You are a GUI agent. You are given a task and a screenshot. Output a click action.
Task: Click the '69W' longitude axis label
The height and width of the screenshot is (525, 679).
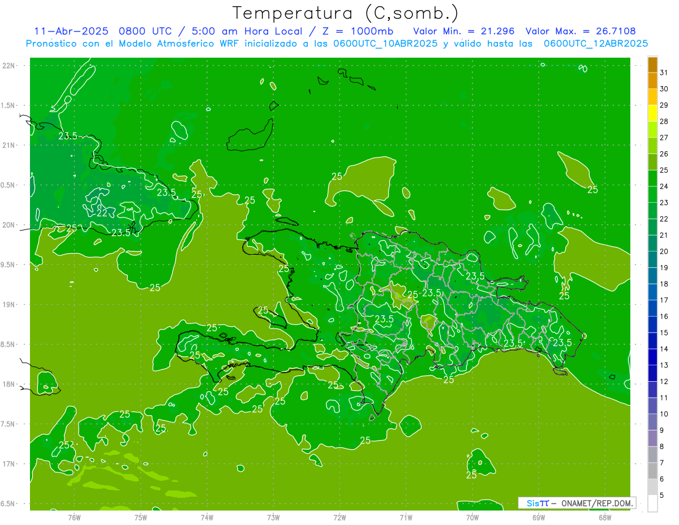click(x=539, y=517)
